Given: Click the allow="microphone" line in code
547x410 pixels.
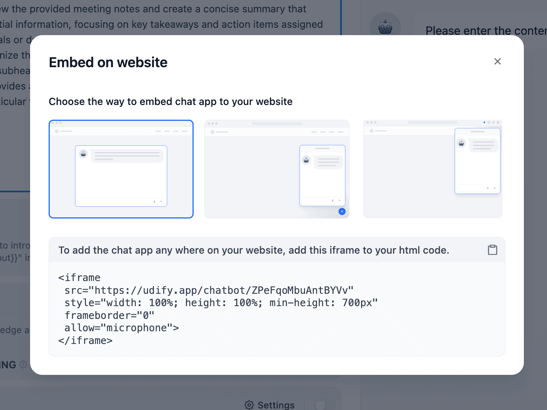Looking at the screenshot, I should click(122, 328).
